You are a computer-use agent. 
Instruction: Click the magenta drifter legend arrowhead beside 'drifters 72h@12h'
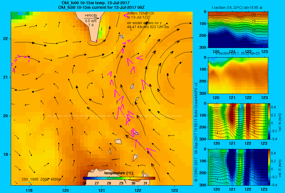click(126, 15)
